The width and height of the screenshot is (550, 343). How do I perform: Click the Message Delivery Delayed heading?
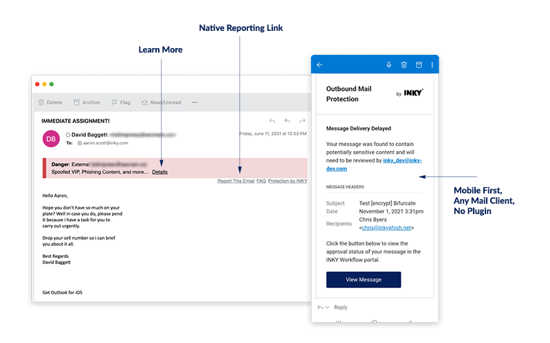(x=358, y=128)
